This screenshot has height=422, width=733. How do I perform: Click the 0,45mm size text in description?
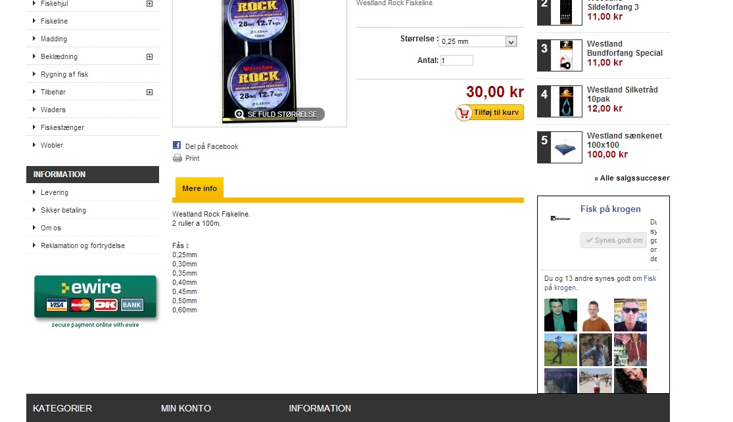pyautogui.click(x=184, y=292)
